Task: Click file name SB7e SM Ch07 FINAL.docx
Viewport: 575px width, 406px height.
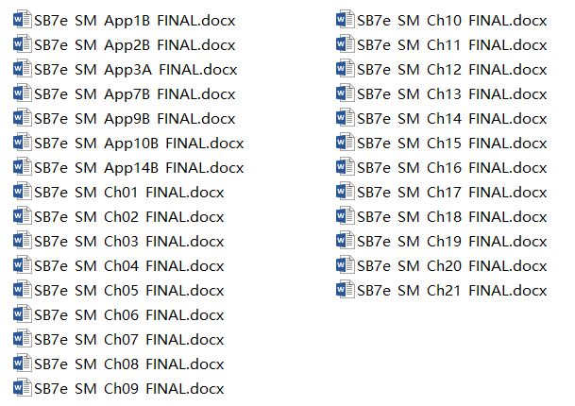Action: click(129, 340)
